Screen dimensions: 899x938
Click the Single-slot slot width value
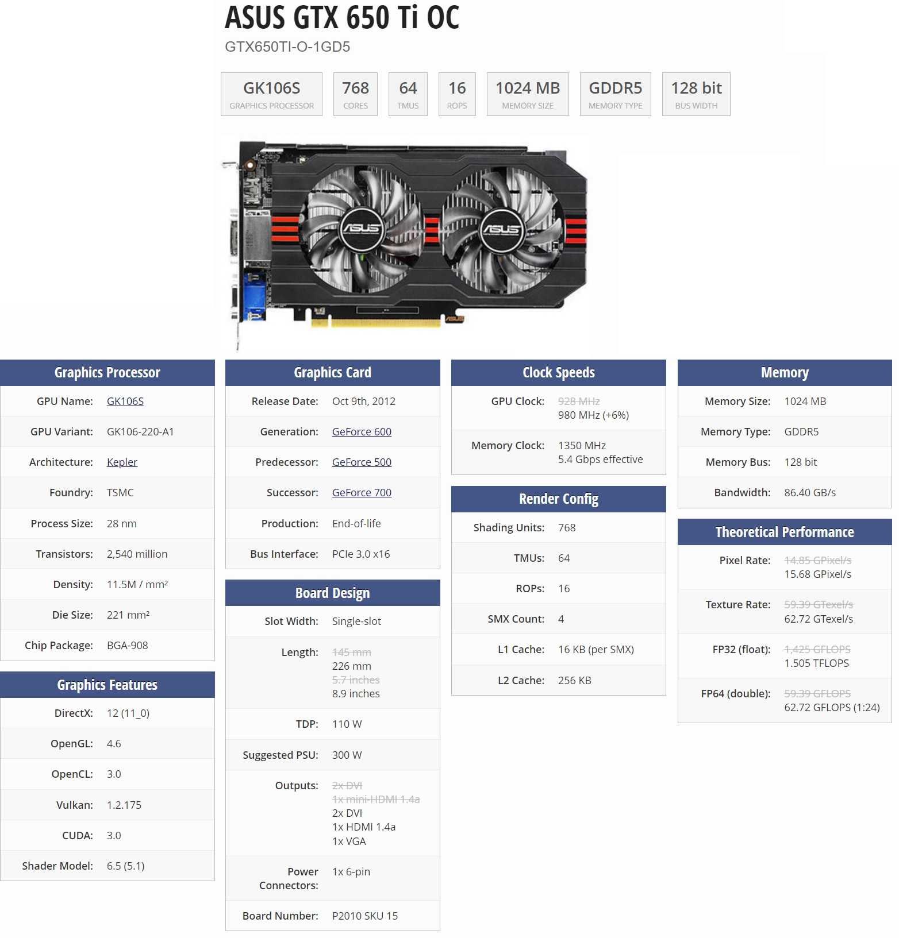[356, 621]
